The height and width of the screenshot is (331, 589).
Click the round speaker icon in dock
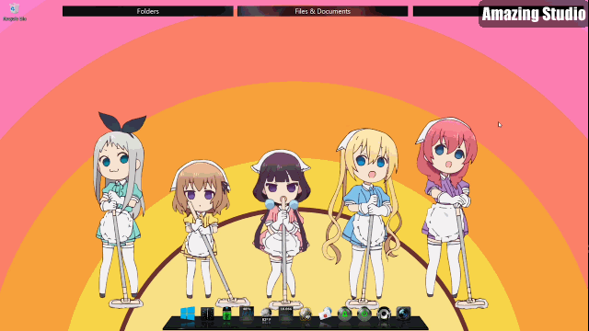(384, 314)
